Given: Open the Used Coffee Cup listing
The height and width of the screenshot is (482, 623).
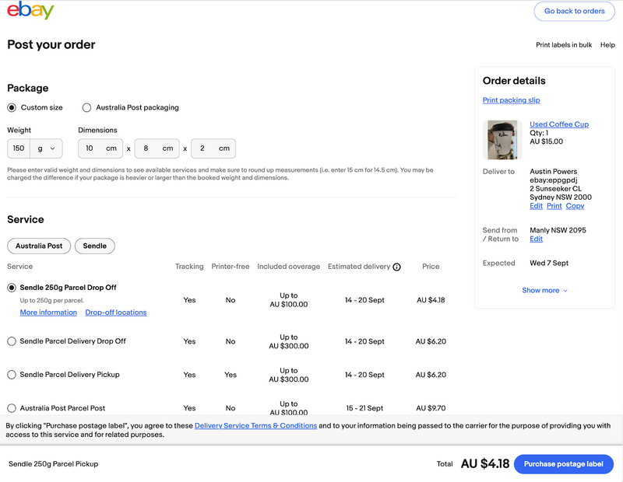Looking at the screenshot, I should tap(559, 124).
